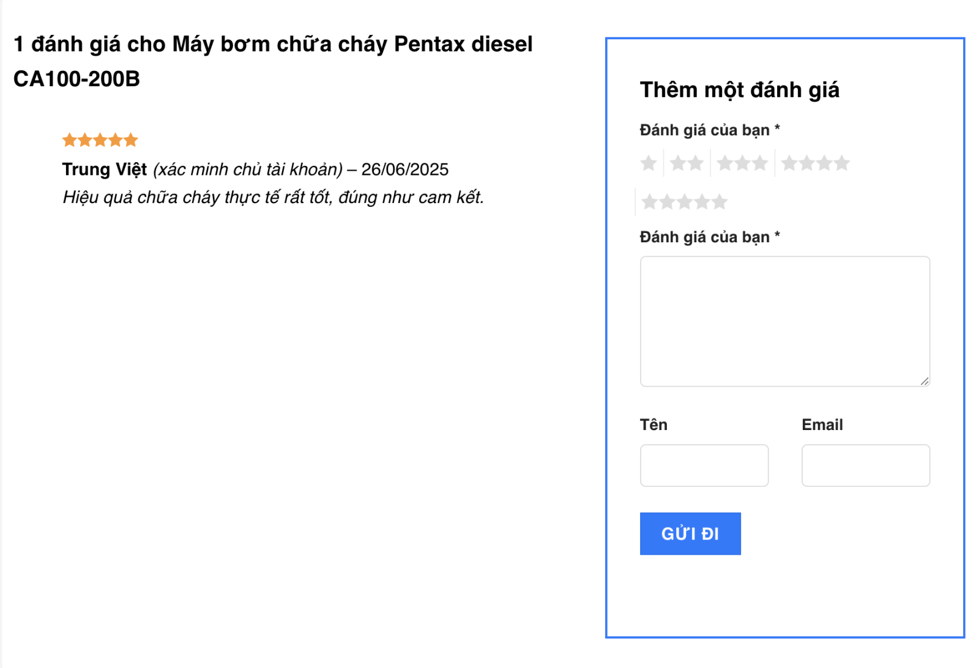Screen dimensions: 979x668
Task: Click inside the review comment text area
Action: pos(784,321)
